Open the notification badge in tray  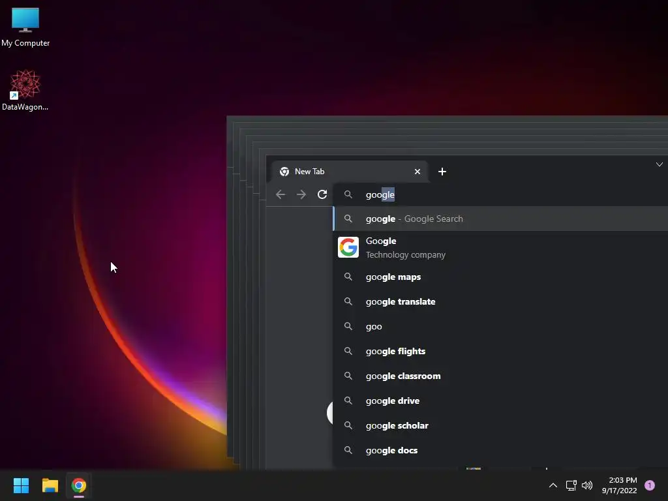(x=650, y=485)
